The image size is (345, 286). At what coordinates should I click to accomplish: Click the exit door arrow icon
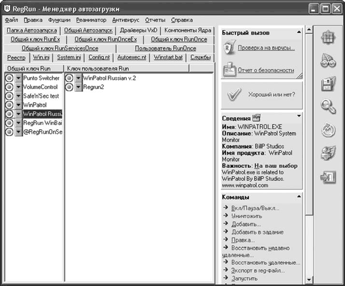coord(328,177)
